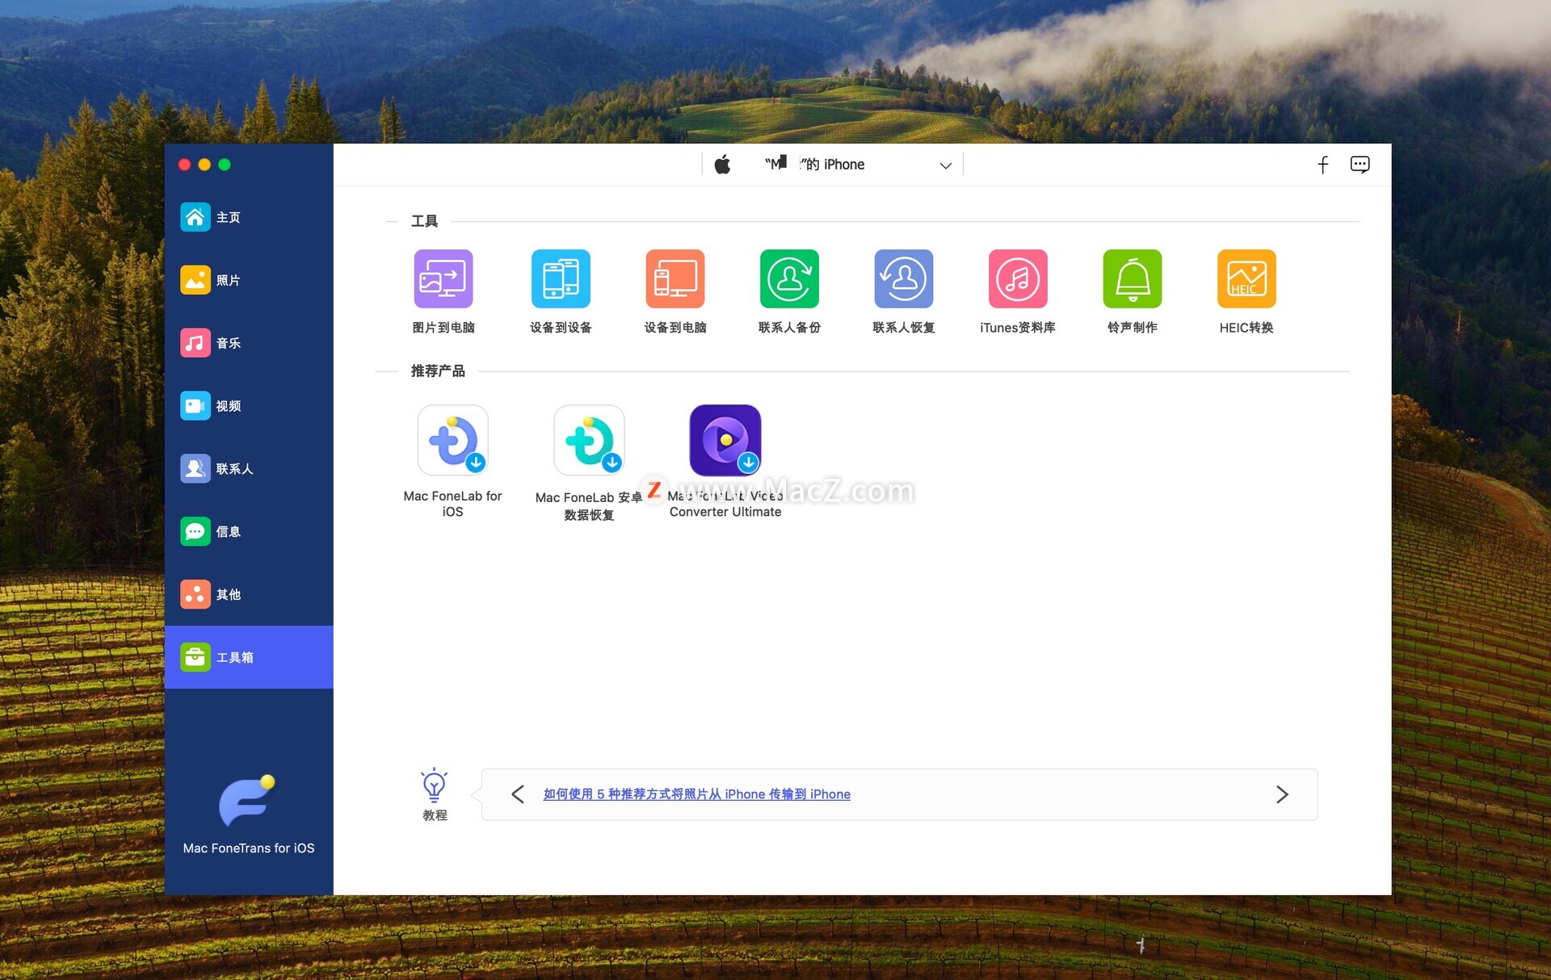Open the 联系人 sidebar section
The height and width of the screenshot is (980, 1551).
[249, 469]
